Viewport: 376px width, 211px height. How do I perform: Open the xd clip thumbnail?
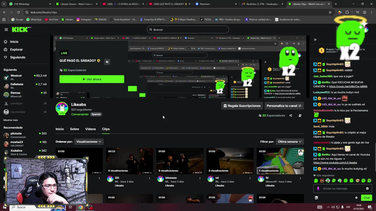pos(230,161)
